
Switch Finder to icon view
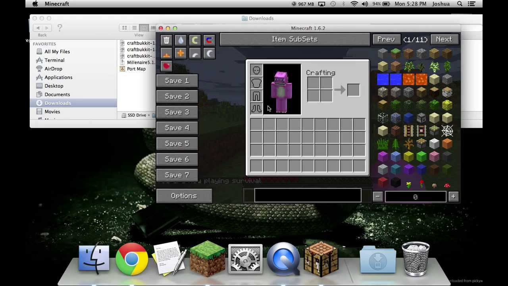click(125, 28)
